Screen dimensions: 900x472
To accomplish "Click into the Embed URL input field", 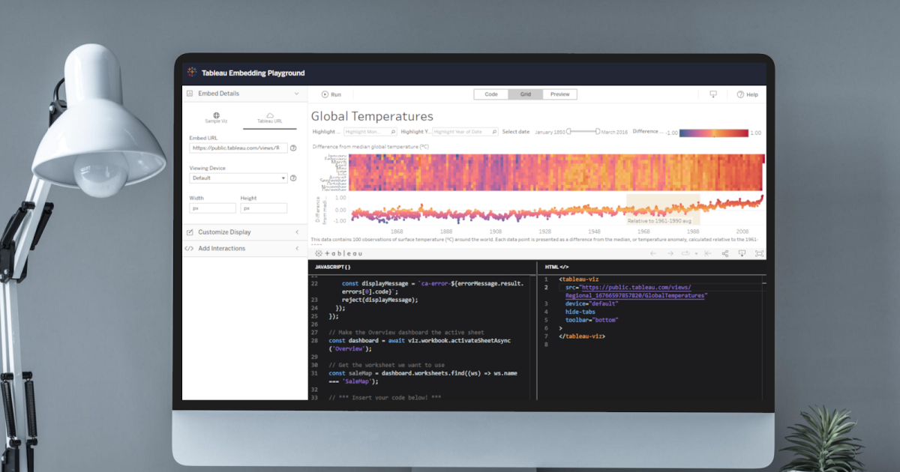I will click(x=238, y=148).
